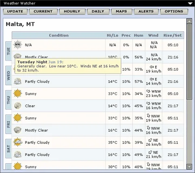This screenshot has height=173, width=195.
Task: Click the WNW wind arrow at 23 km/h
Action: pyautogui.click(x=148, y=91)
